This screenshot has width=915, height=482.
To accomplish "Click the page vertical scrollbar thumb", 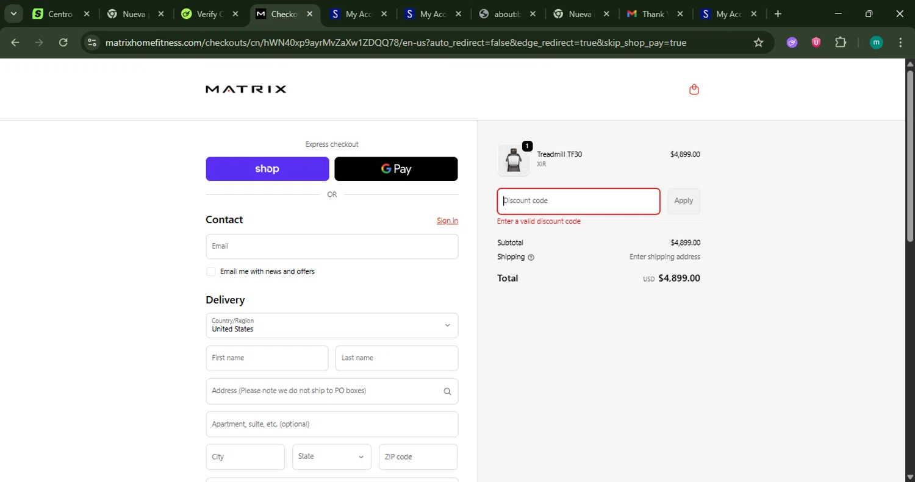I will tap(910, 155).
